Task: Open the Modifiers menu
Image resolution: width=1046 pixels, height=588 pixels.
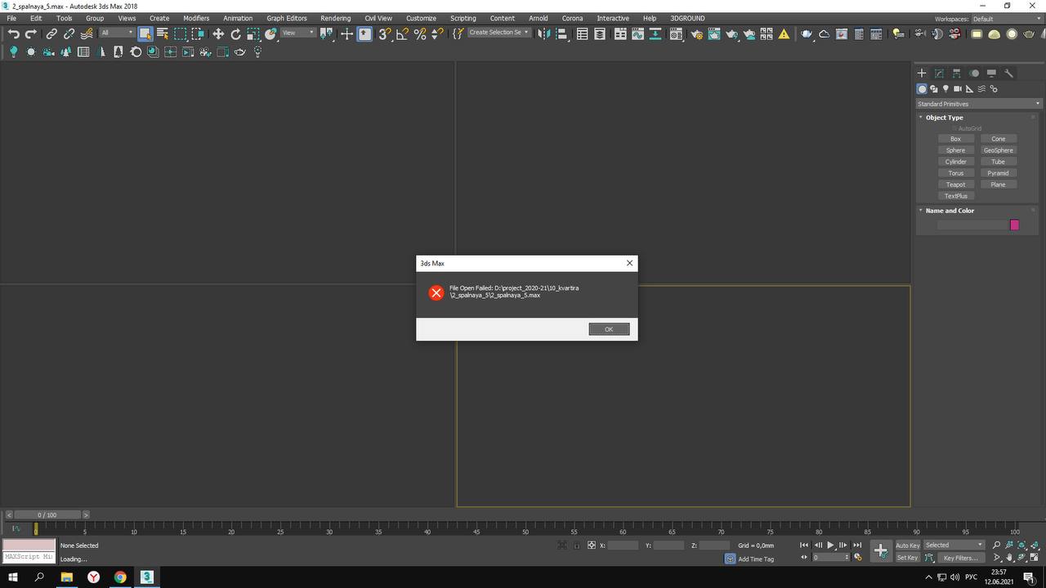Action: click(x=196, y=18)
